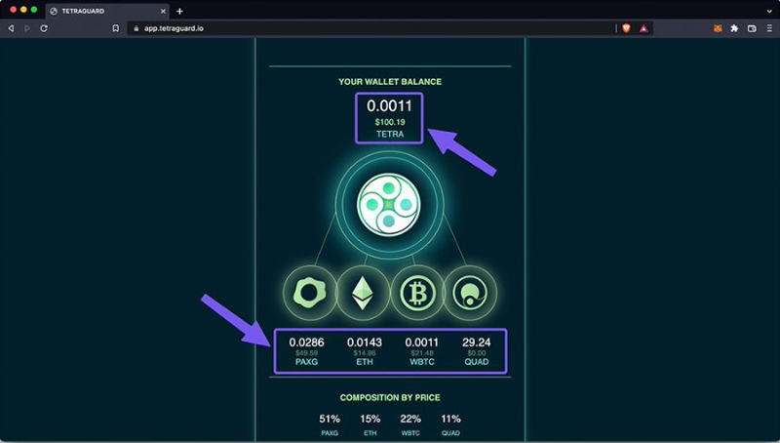Click the 0.0011 TETRA balance value
Image resolution: width=780 pixels, height=443 pixels.
tap(389, 106)
